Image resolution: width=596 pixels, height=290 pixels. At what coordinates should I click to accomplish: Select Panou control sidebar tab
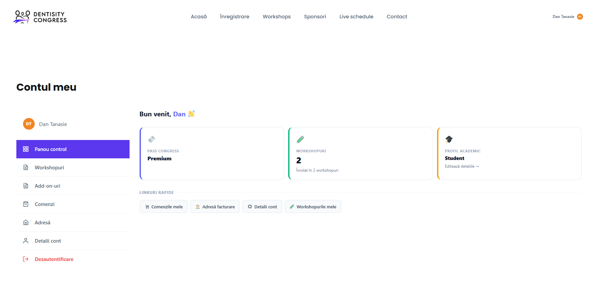click(73, 149)
